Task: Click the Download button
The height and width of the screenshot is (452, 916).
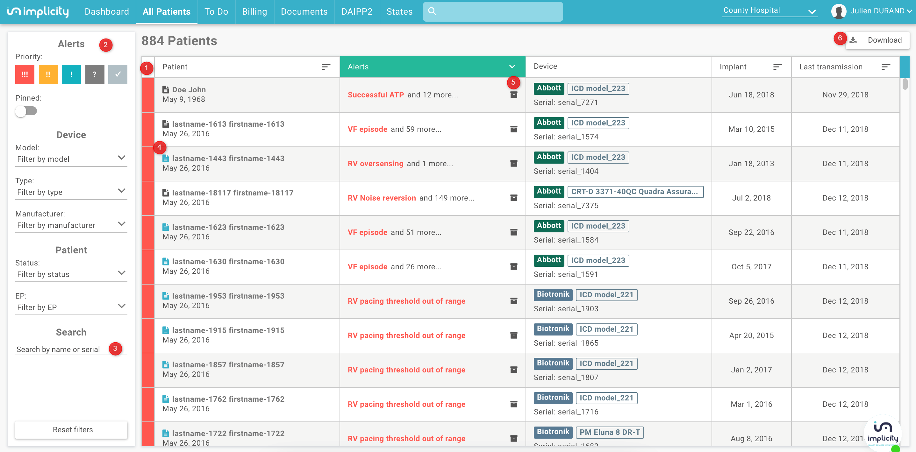Action: [x=877, y=40]
